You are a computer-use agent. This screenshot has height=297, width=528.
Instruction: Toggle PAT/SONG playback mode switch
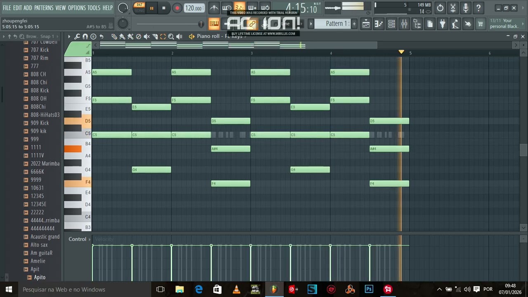tap(139, 7)
